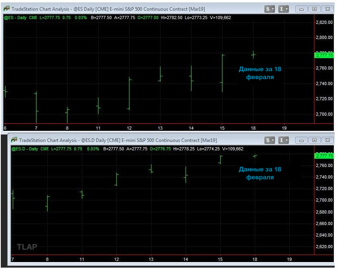Viewport: 337px width, 270px height.
Task: Close the @ES Daily chart window
Action: (x=327, y=9)
